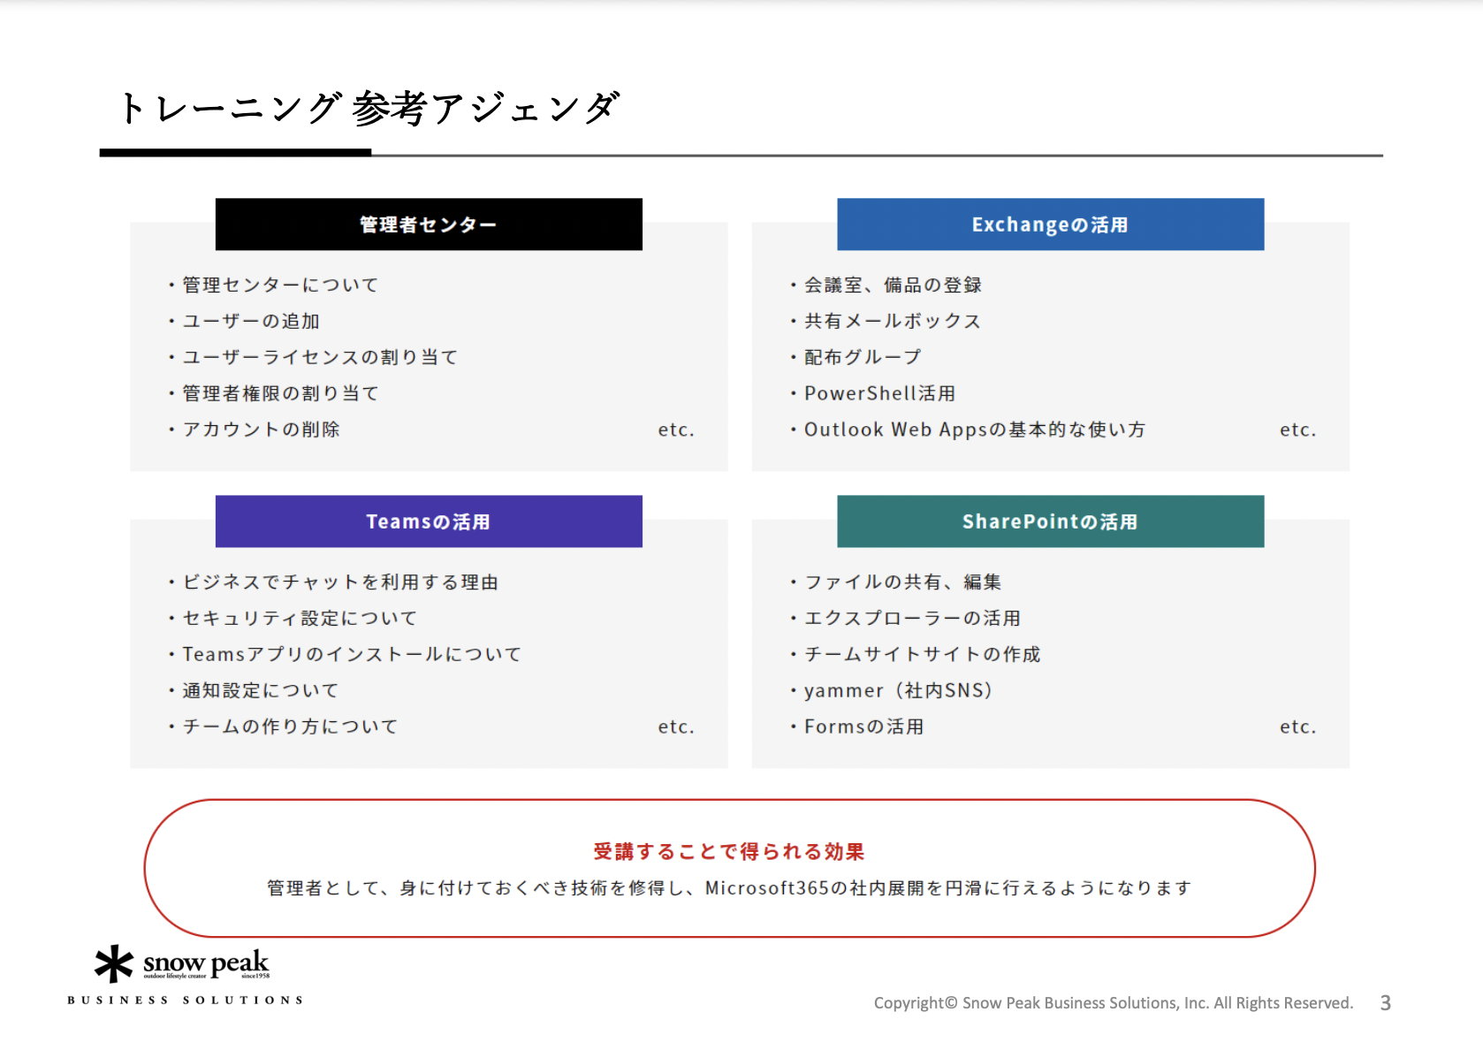Screen dimensions: 1483x1050
Task: Click the sentence mentioning Microsoft365の社内展開
Action: tap(729, 887)
